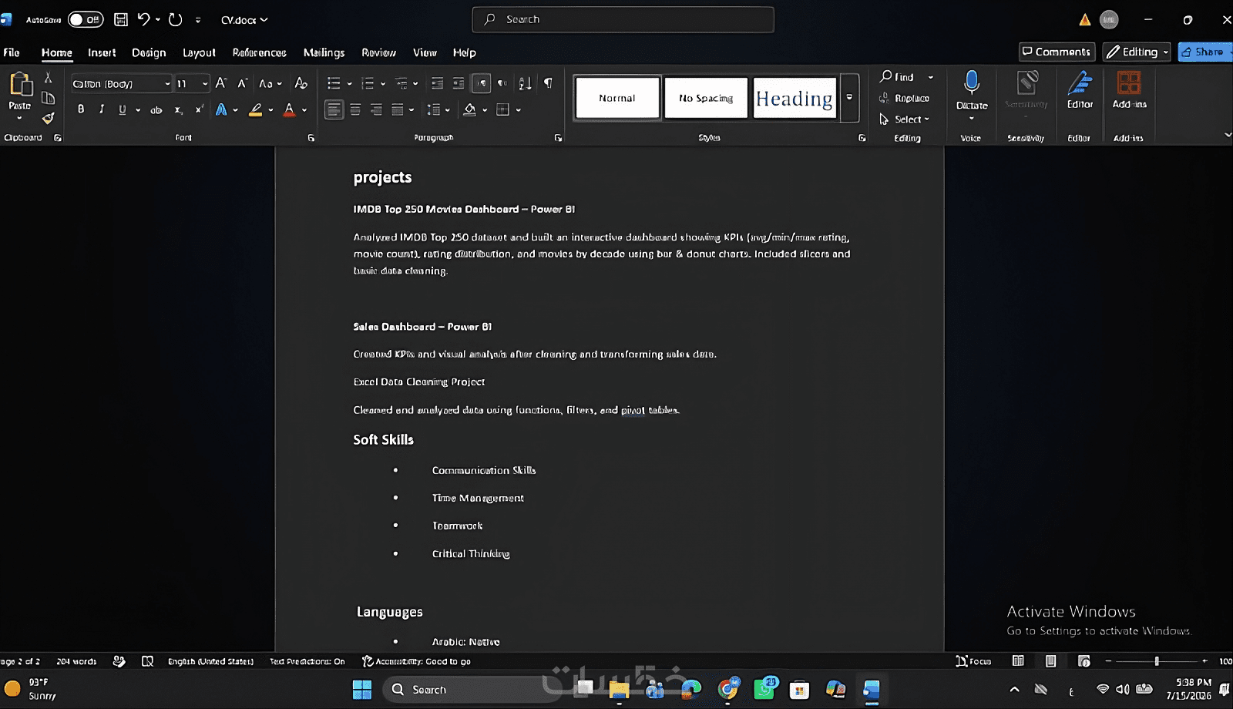Switch to Read Mode view
The height and width of the screenshot is (709, 1233).
click(x=1018, y=661)
